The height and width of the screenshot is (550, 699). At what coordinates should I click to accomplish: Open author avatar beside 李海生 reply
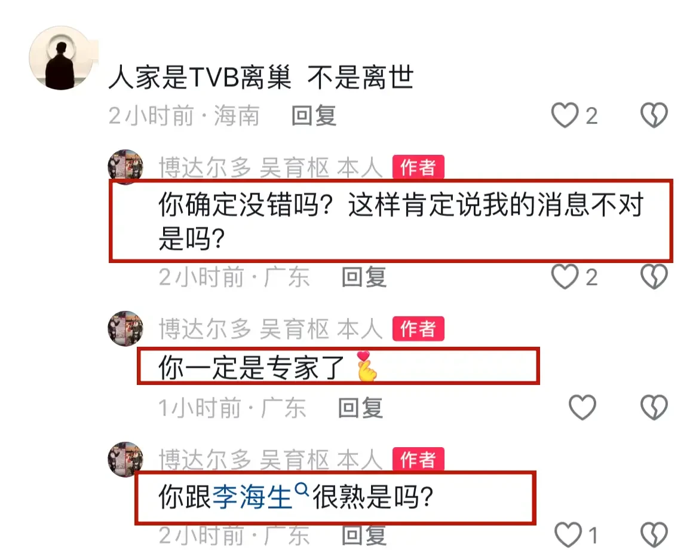[x=125, y=460]
